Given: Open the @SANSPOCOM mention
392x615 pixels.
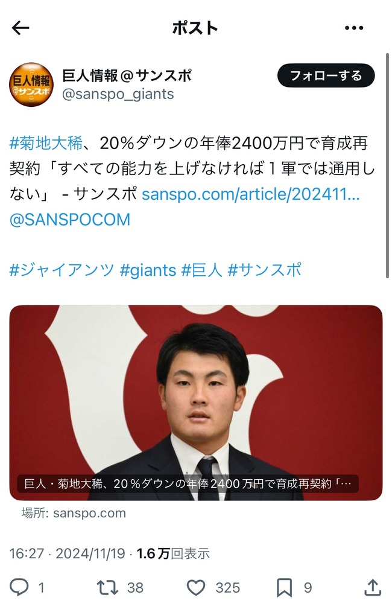Looking at the screenshot, I should (70, 220).
